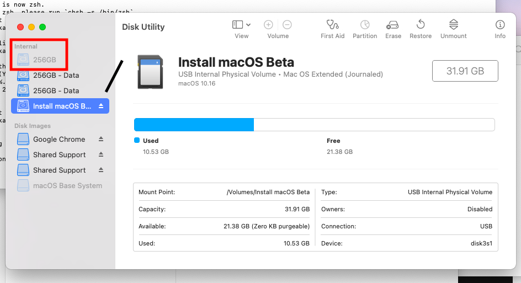Eject the Install macOS Beta volume
Viewport: 521px width, 283px height.
pos(101,106)
